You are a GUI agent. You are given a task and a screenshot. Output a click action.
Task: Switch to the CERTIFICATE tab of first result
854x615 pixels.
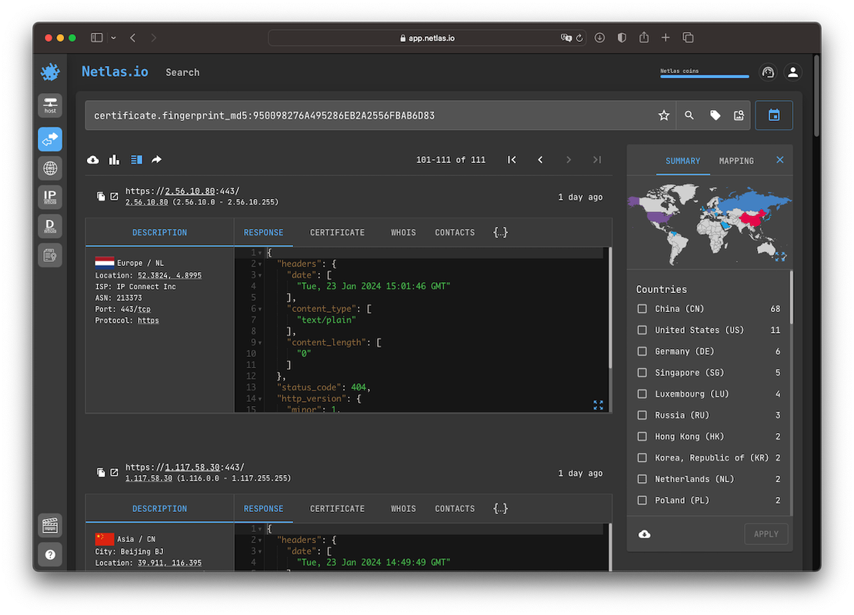tap(337, 232)
